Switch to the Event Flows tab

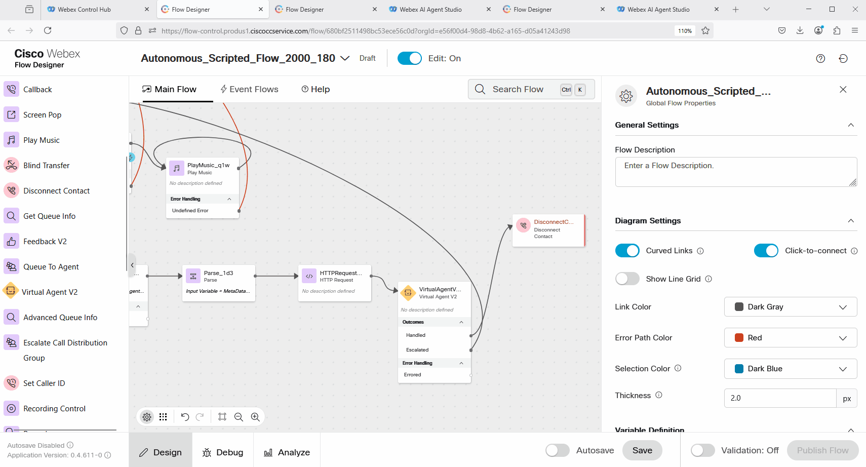tap(249, 89)
